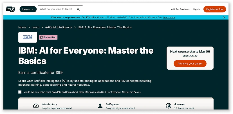Focus the 'What do you want to learn?' field
Image resolution: width=233 pixels, height=114 pixels.
60,9
